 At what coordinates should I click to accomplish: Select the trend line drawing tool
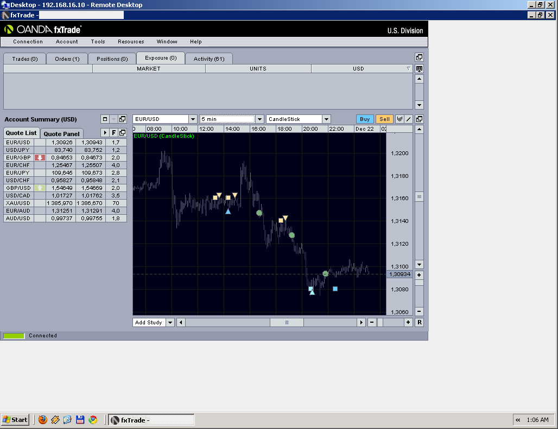coord(409,119)
